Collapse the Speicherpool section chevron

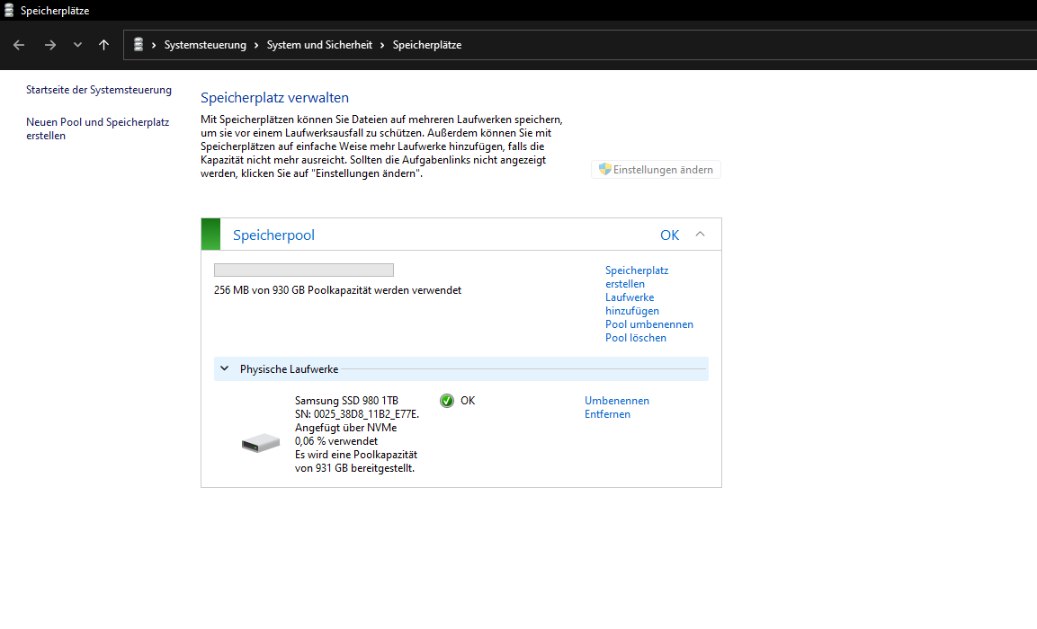(x=701, y=234)
